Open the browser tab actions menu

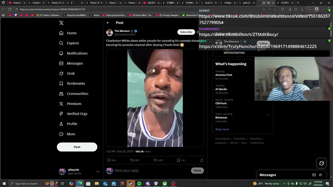point(3,3)
